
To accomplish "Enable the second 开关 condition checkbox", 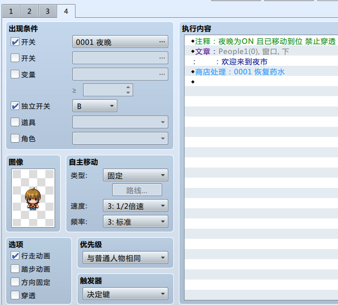I will pyautogui.click(x=15, y=58).
